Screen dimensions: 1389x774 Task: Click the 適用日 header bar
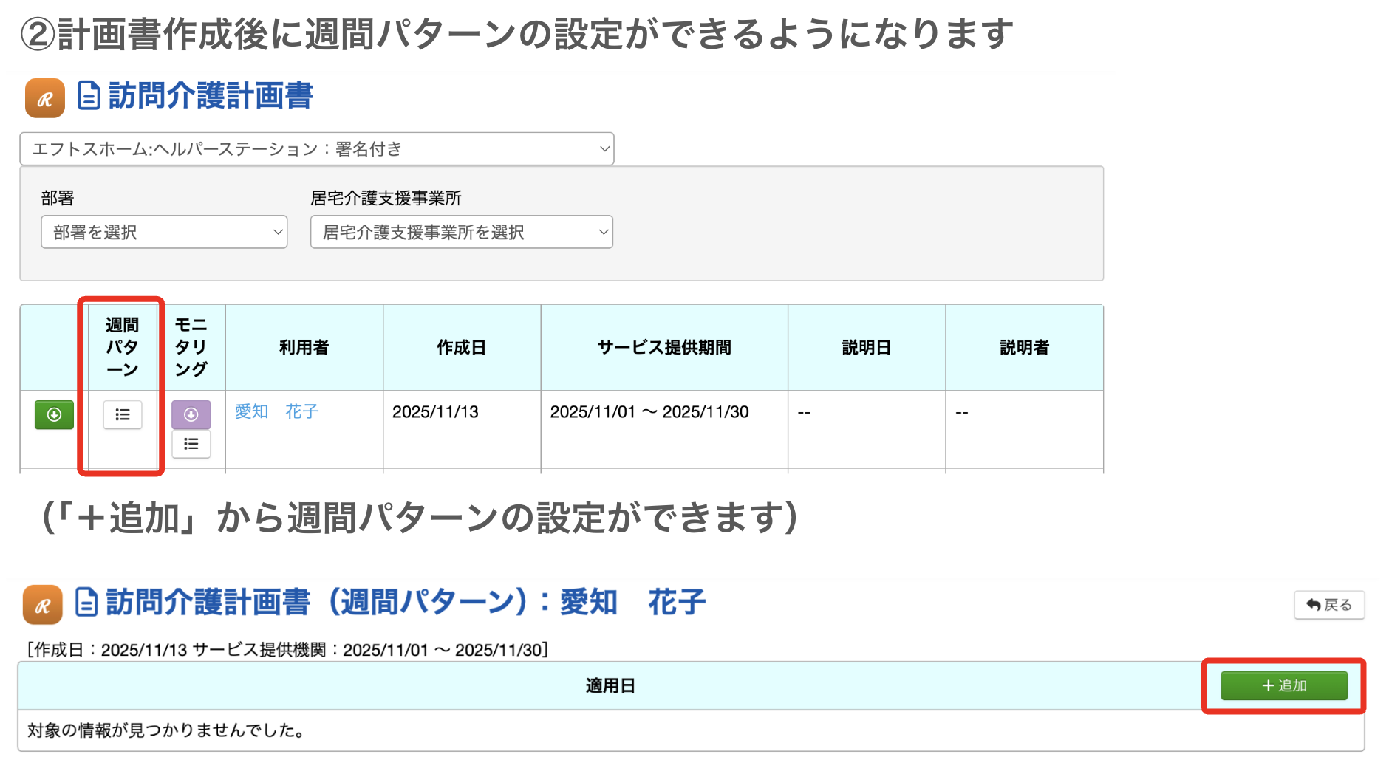tap(610, 685)
